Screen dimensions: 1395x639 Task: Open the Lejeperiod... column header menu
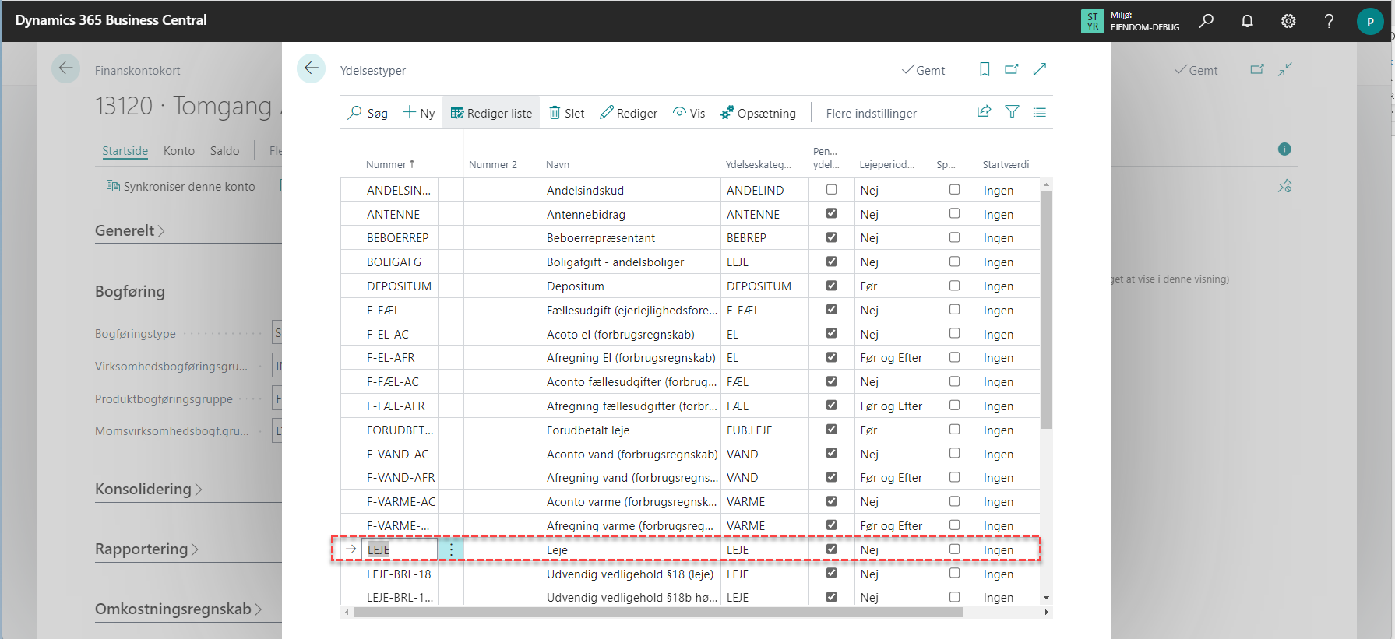pos(887,164)
